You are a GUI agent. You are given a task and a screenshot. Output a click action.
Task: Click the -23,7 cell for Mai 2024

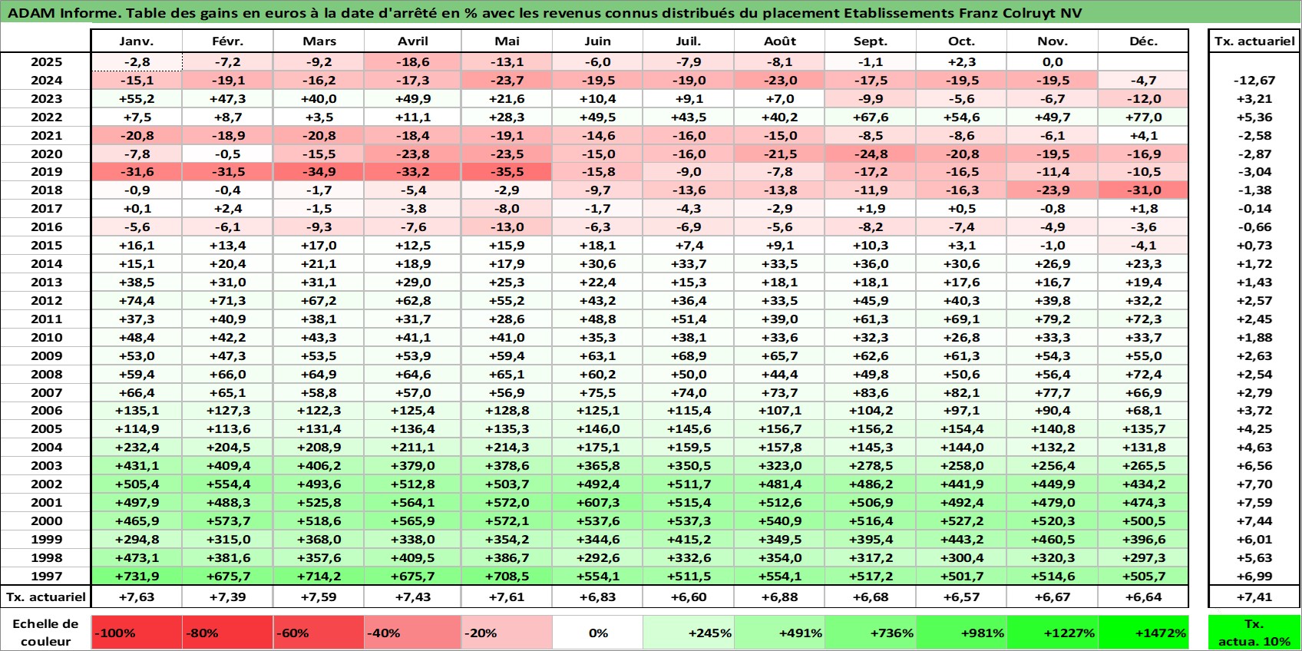(507, 81)
